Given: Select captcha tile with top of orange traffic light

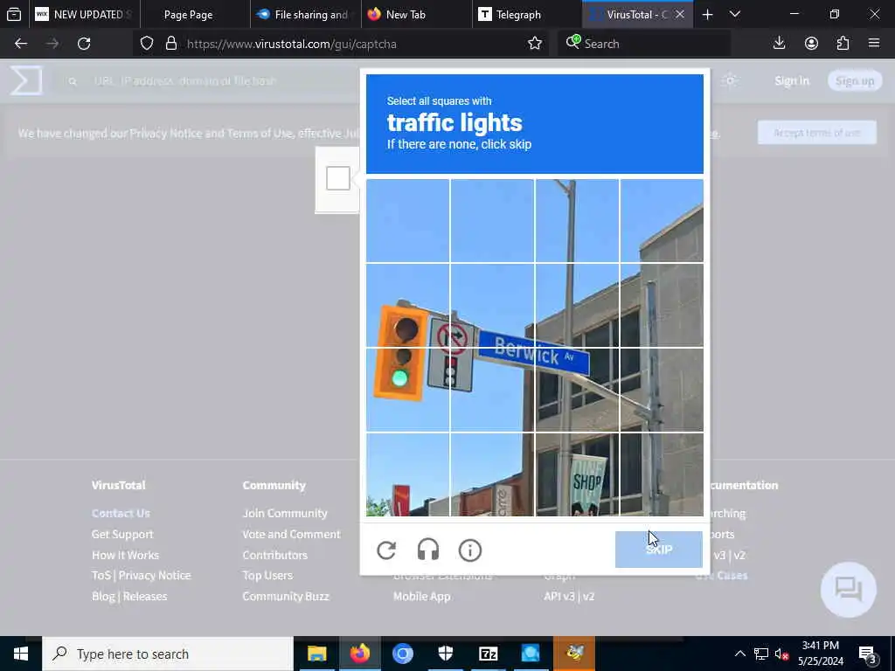Looking at the screenshot, I should tap(407, 305).
